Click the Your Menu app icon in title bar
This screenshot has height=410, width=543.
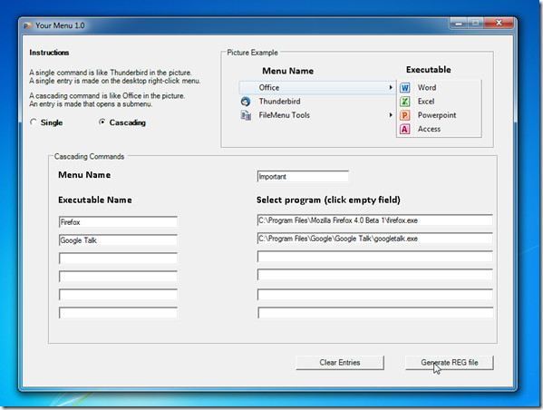(x=27, y=25)
